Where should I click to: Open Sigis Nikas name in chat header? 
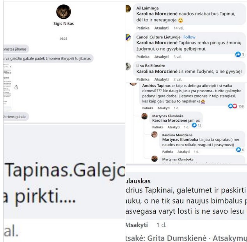pos(64,24)
